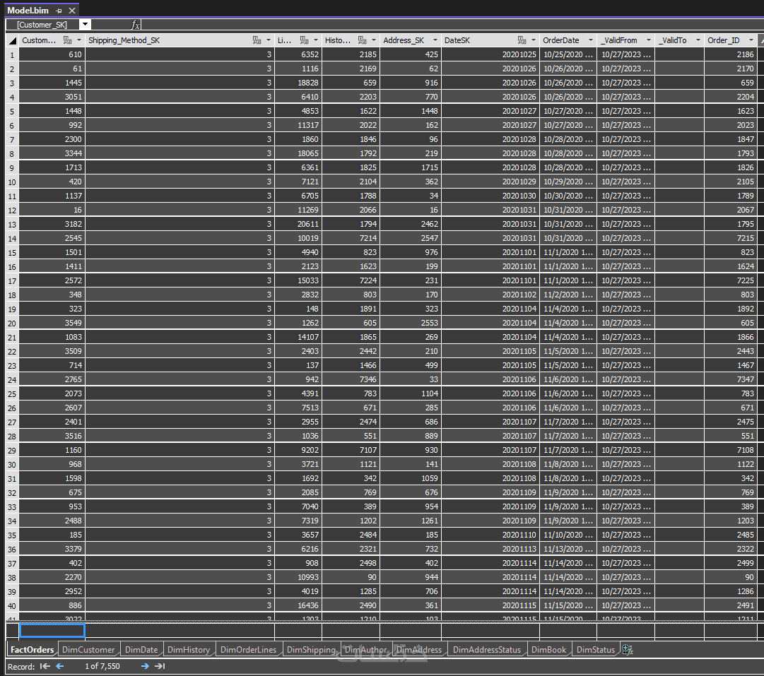764x676 pixels.
Task: Click Order_ID cell with value 7215
Action: [x=730, y=238]
